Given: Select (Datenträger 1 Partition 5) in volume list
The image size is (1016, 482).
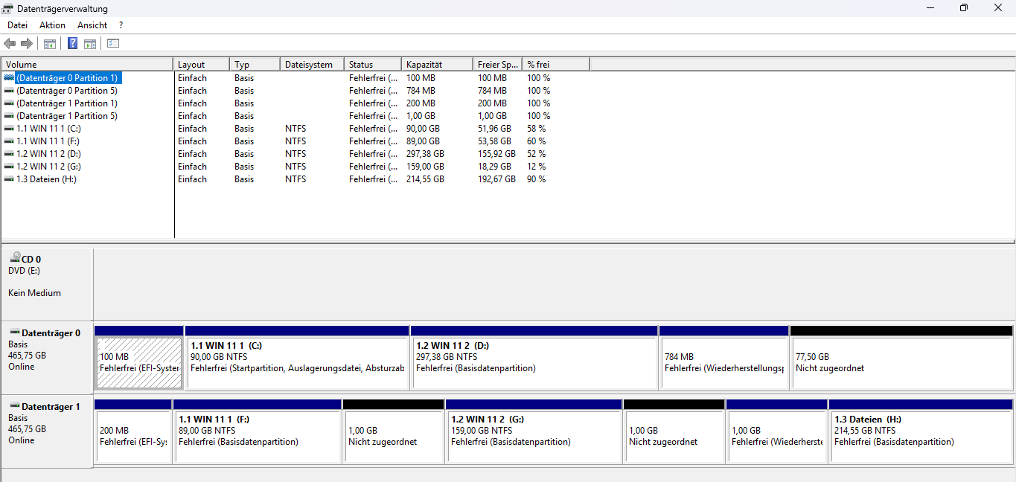Looking at the screenshot, I should point(67,115).
